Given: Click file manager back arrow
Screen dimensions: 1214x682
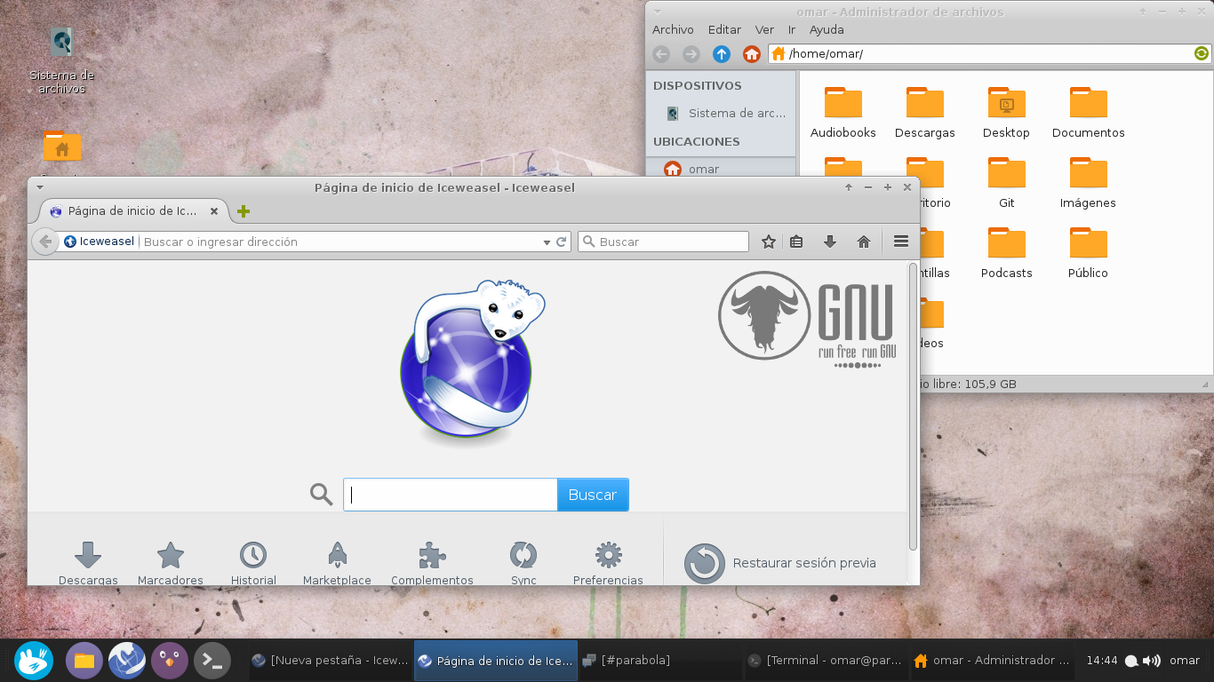Looking at the screenshot, I should [661, 54].
